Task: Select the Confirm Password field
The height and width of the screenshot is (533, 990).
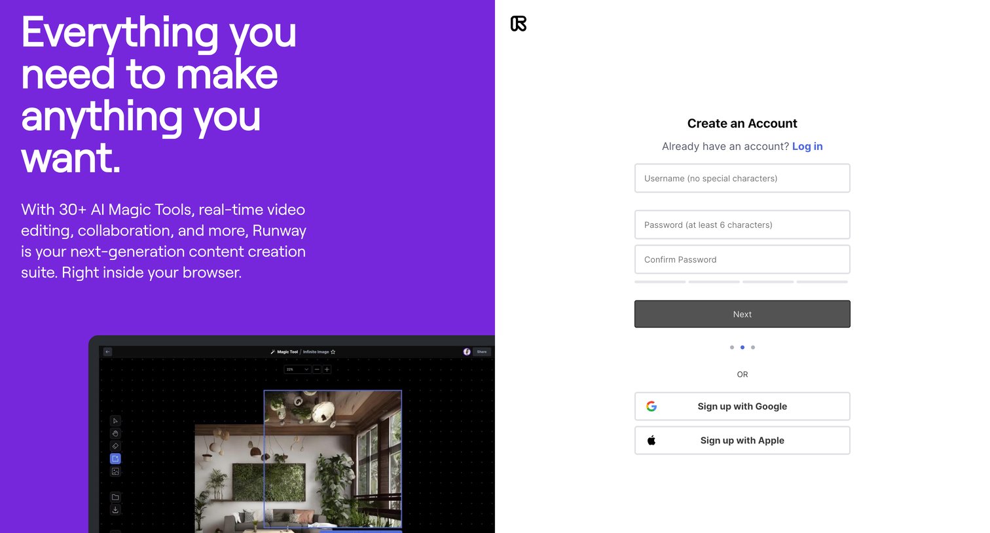Action: 742,259
